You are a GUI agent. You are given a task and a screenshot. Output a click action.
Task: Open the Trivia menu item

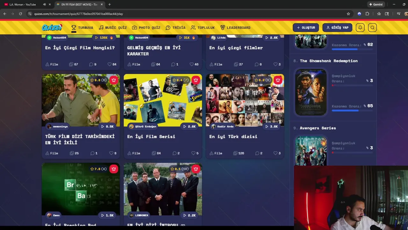pyautogui.click(x=176, y=27)
